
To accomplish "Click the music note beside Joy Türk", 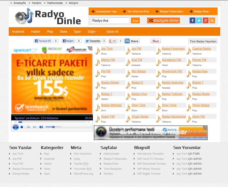I will tap(98, 51).
